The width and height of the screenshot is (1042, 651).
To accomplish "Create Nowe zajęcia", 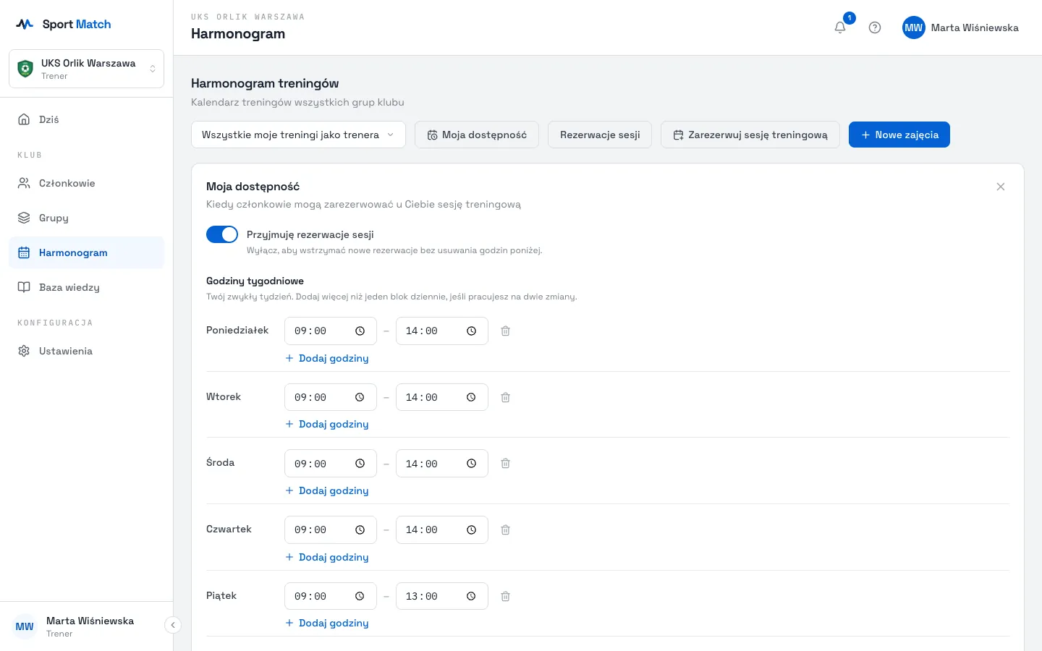I will coord(899,135).
